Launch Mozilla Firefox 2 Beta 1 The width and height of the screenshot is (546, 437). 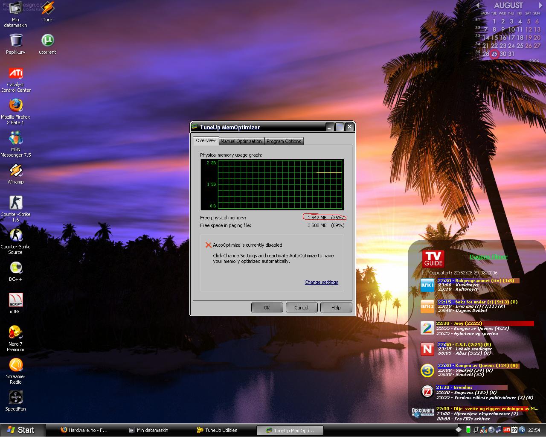point(16,112)
